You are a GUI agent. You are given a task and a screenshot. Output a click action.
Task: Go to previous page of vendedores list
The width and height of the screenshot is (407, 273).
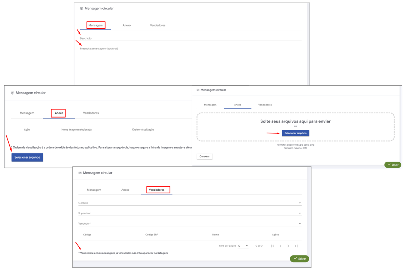click(280, 246)
